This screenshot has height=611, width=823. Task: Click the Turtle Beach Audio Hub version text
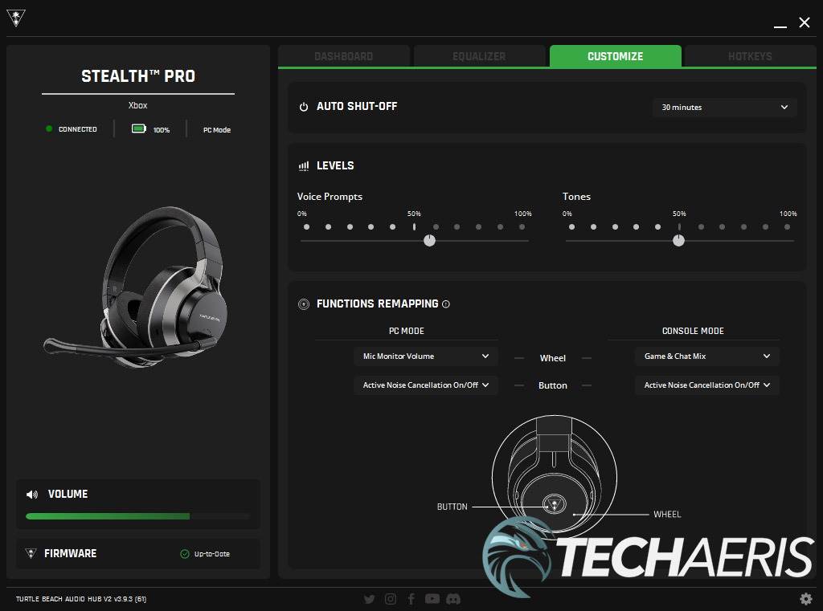[81, 599]
